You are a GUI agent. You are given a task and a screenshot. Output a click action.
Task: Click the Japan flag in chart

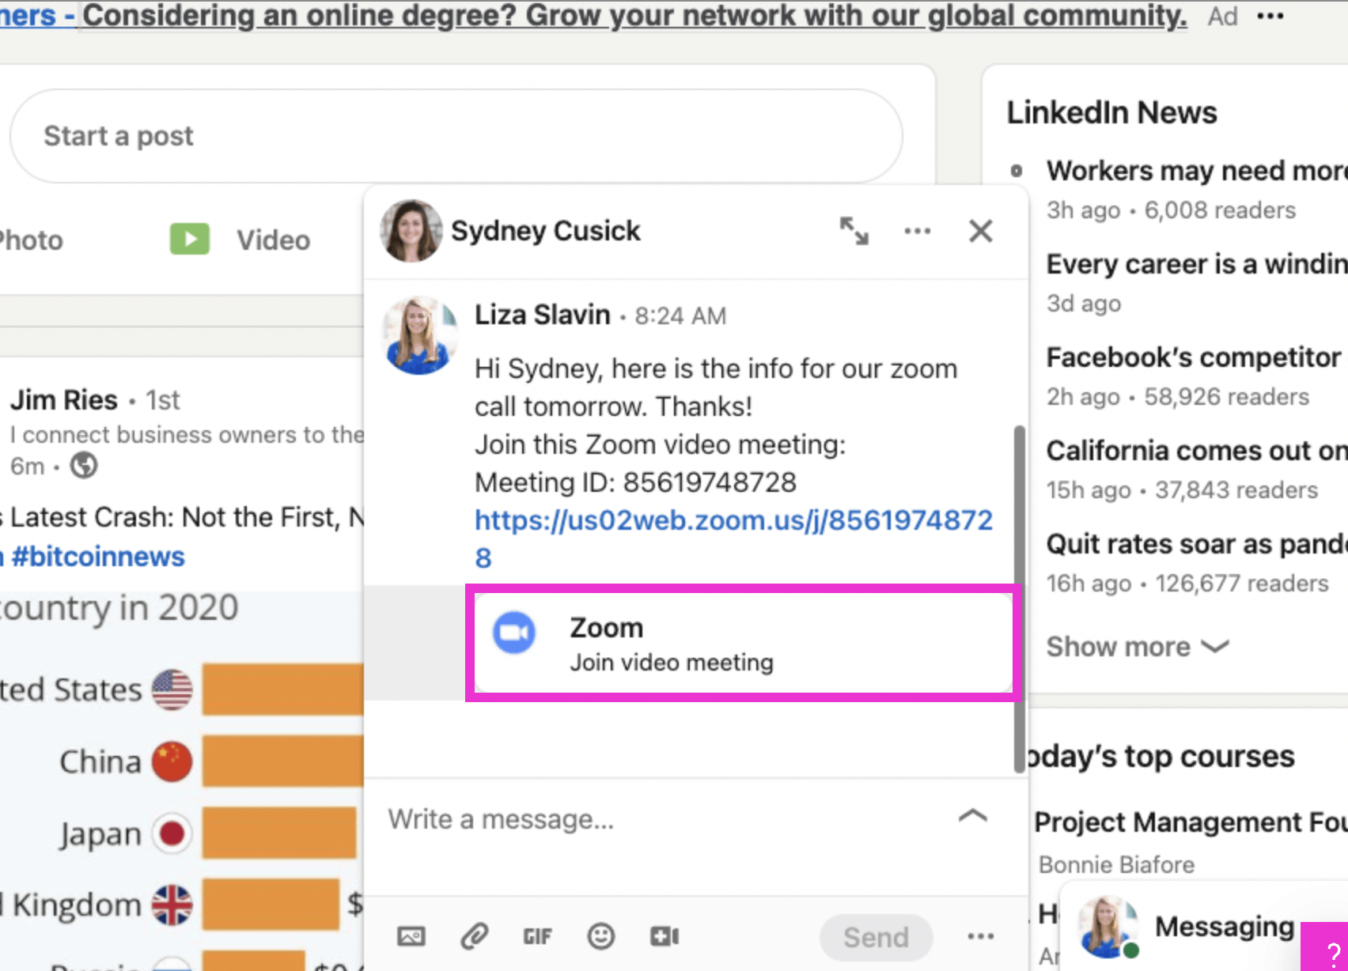pyautogui.click(x=172, y=833)
